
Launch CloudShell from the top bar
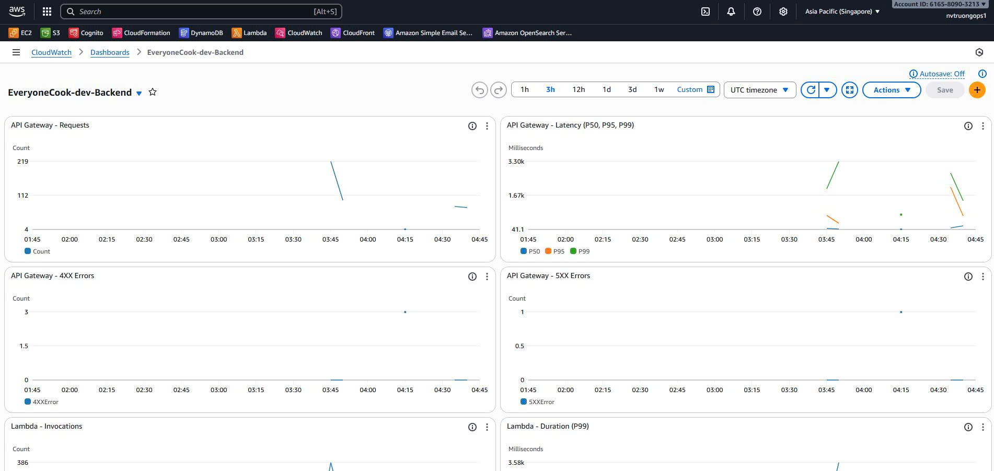coord(706,12)
